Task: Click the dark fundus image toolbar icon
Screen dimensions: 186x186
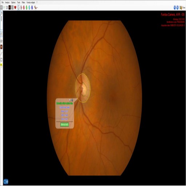Action: coord(10,8)
